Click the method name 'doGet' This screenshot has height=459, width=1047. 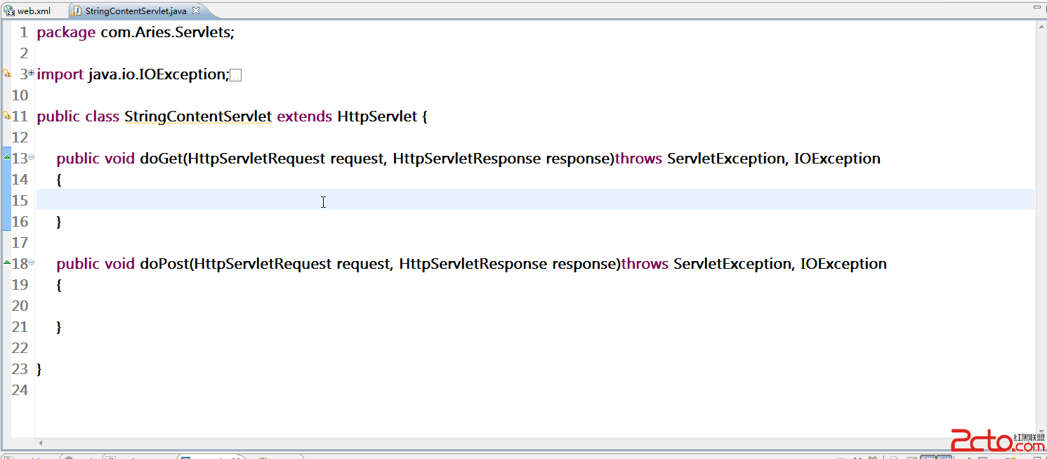161,159
